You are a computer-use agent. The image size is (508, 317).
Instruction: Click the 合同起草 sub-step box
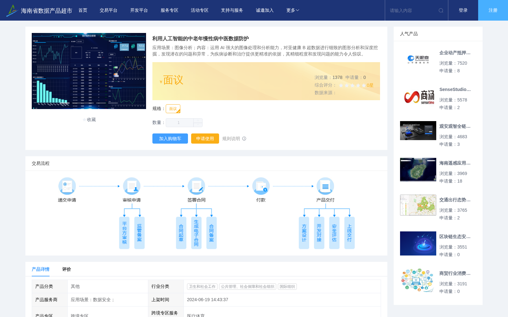181,233
